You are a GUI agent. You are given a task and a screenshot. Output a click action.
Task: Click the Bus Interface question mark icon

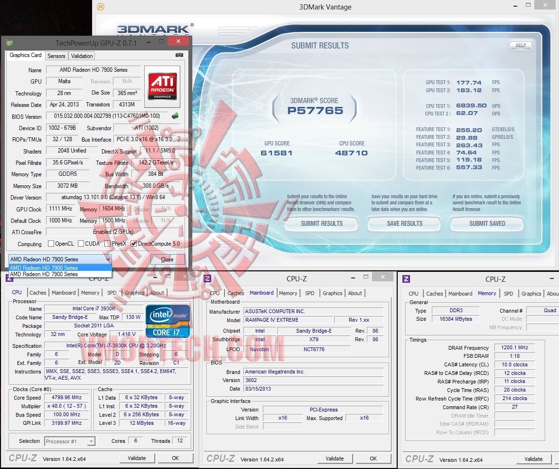click(x=179, y=139)
